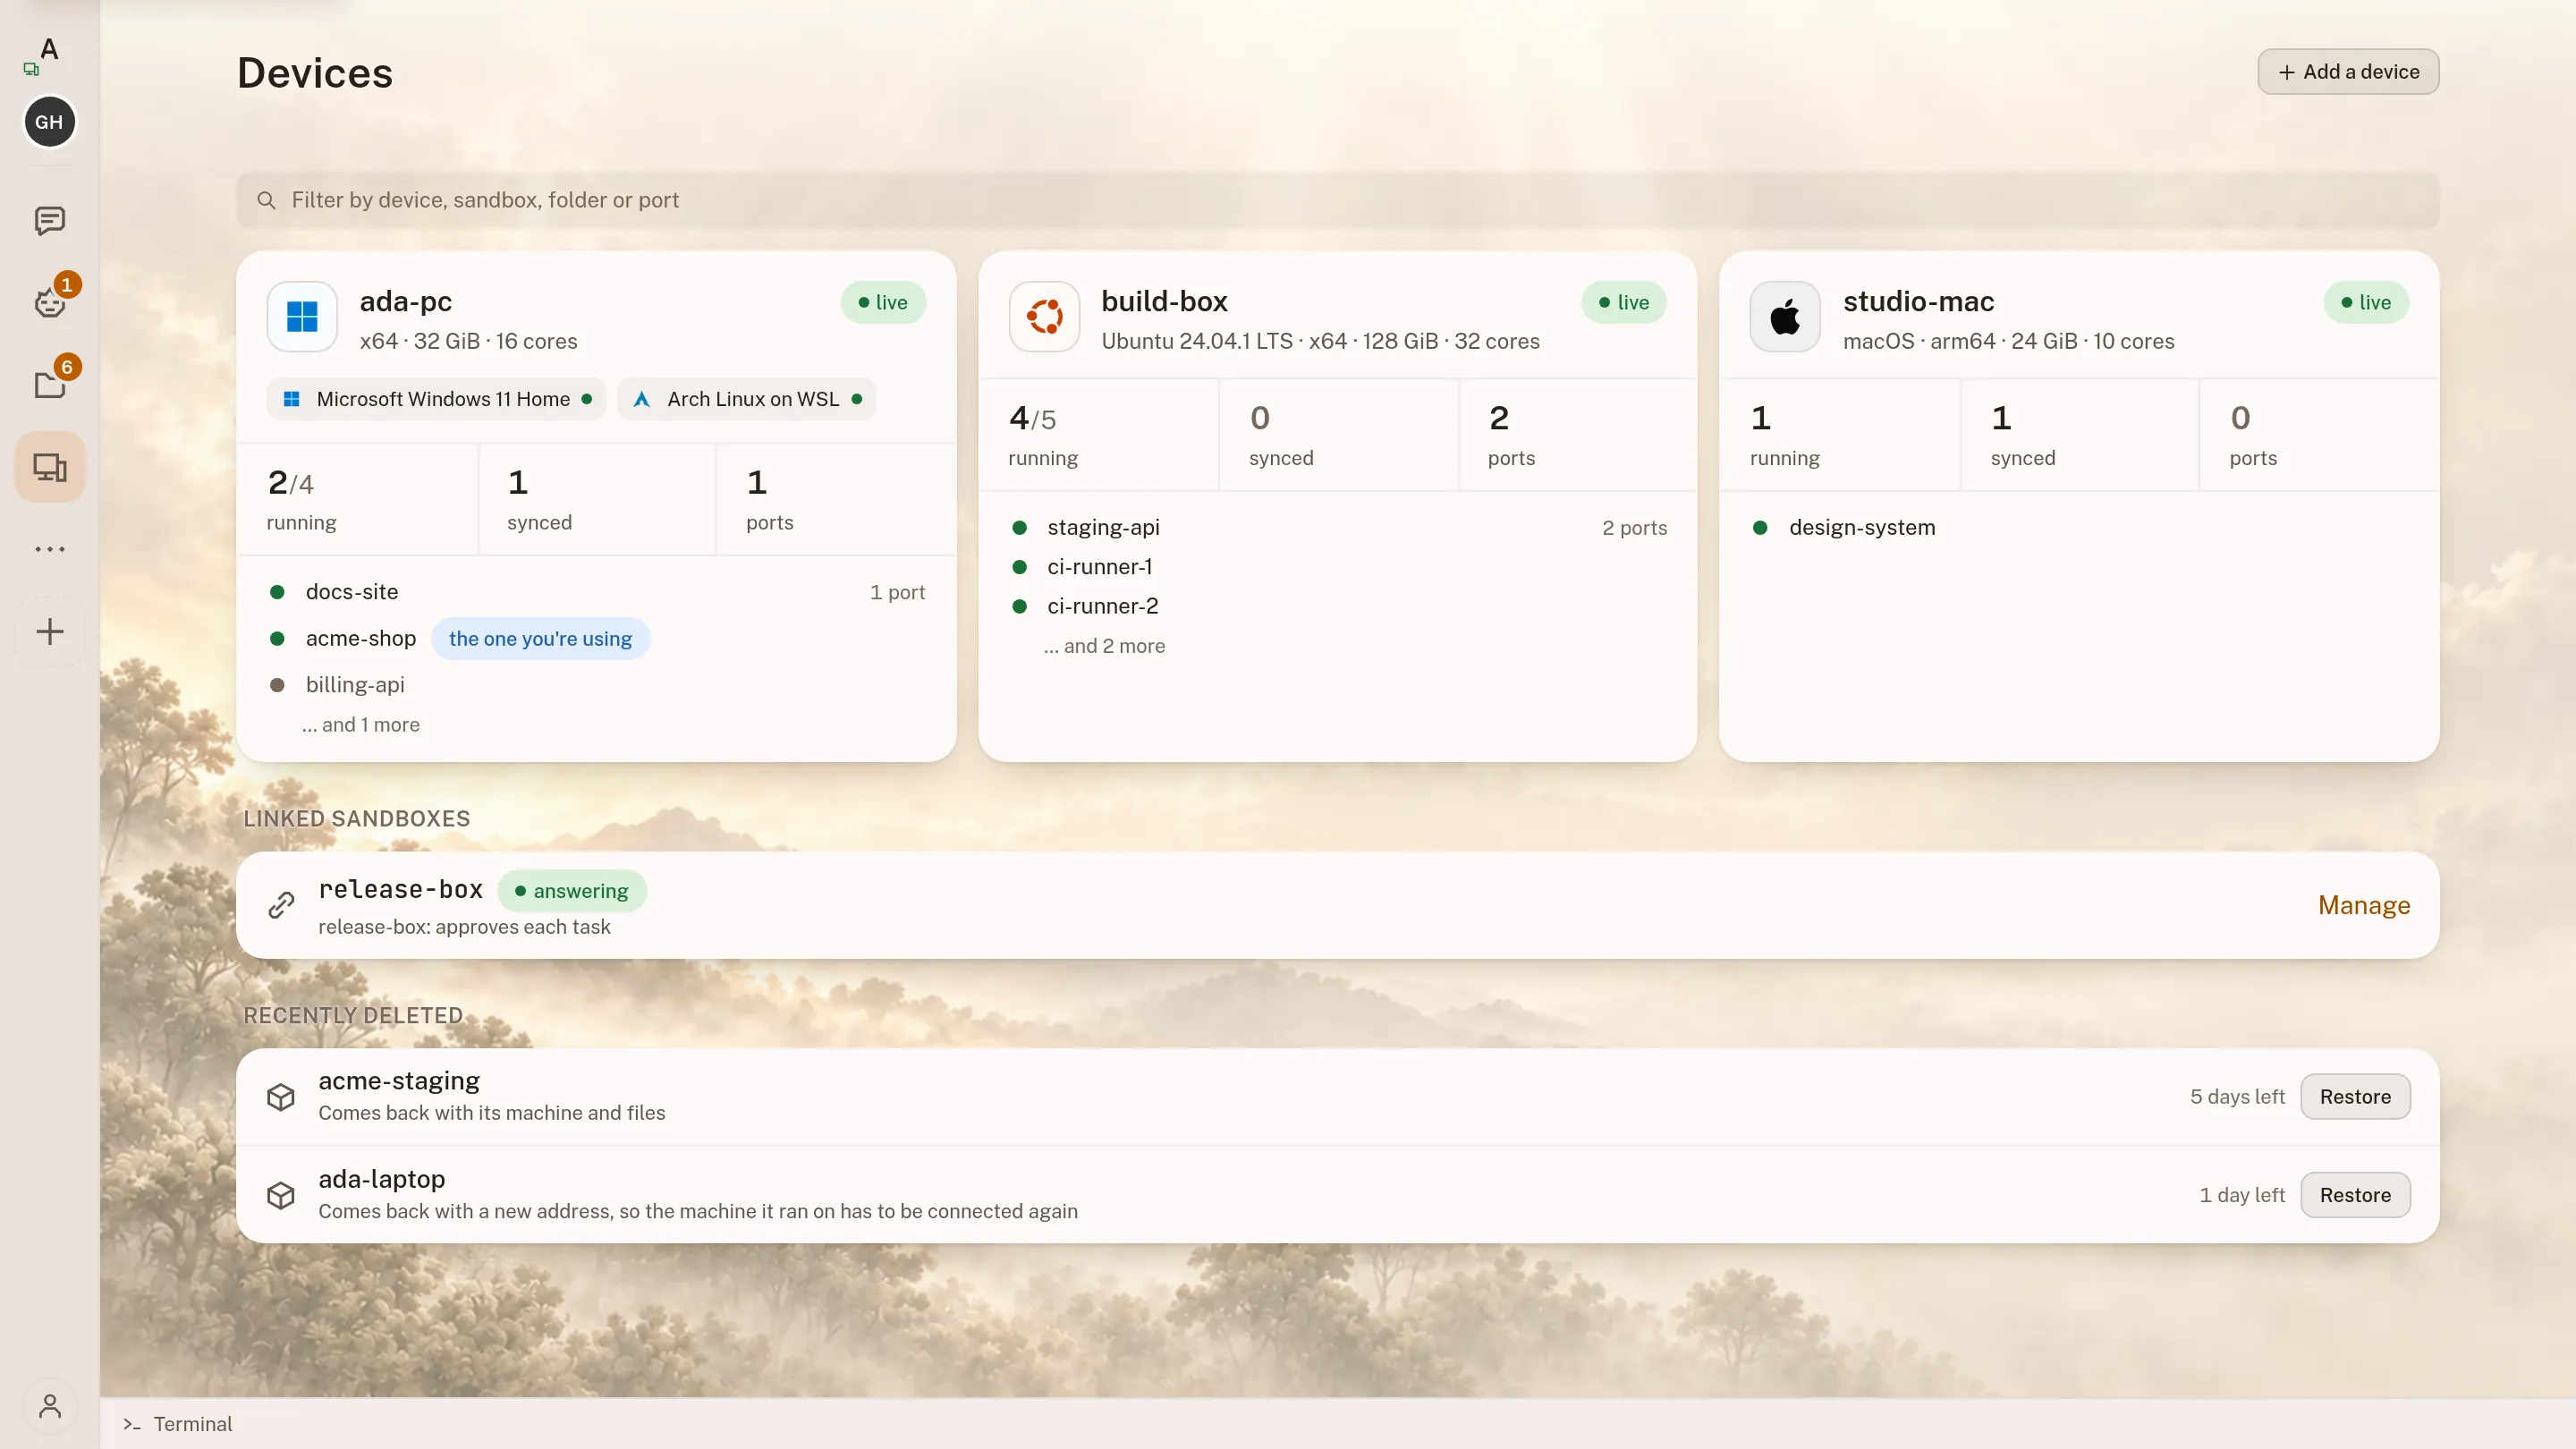
Task: Click the live badge on studio-mac
Action: click(2366, 302)
